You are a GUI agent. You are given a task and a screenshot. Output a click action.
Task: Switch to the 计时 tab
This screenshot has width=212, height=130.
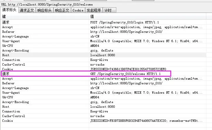coord(110,10)
